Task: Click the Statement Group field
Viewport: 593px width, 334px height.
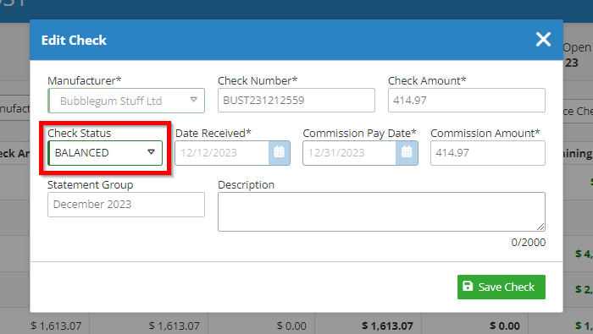Action: [126, 205]
